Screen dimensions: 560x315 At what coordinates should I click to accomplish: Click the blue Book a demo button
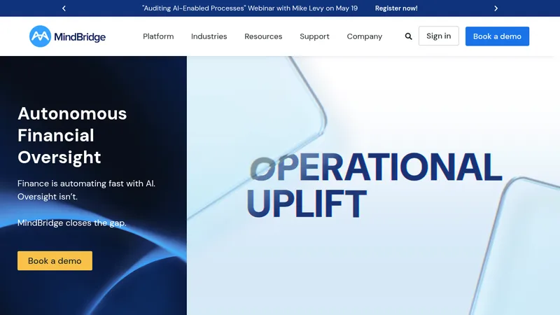coord(497,36)
